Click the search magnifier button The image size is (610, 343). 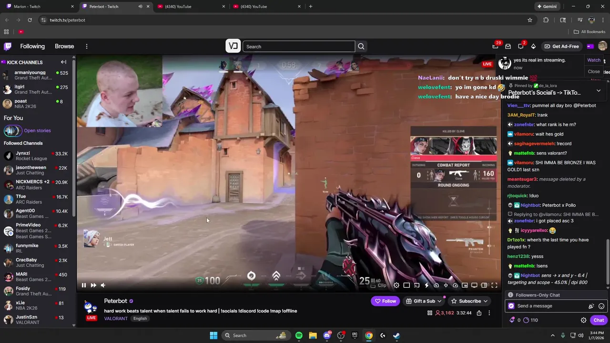[x=361, y=46]
